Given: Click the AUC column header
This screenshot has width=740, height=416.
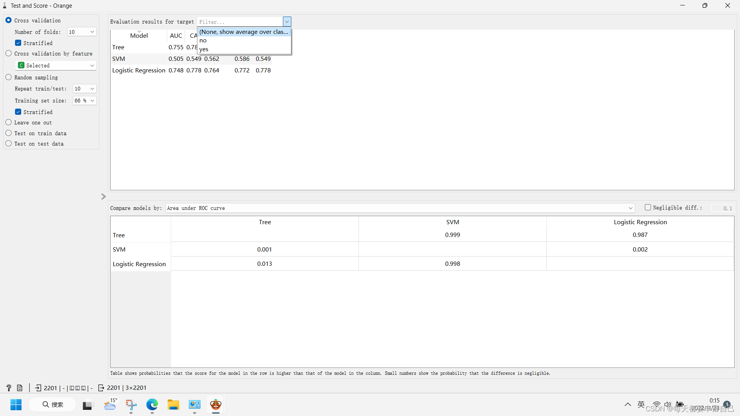Looking at the screenshot, I should (176, 36).
